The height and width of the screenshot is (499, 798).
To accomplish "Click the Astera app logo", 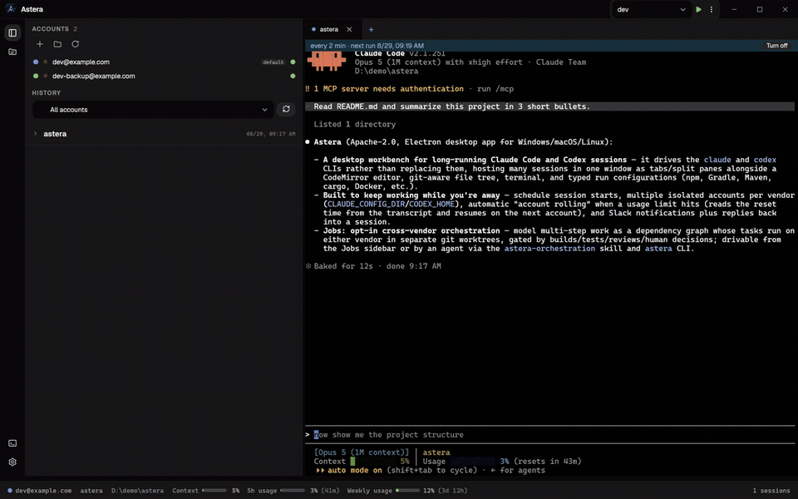I will (x=10, y=9).
